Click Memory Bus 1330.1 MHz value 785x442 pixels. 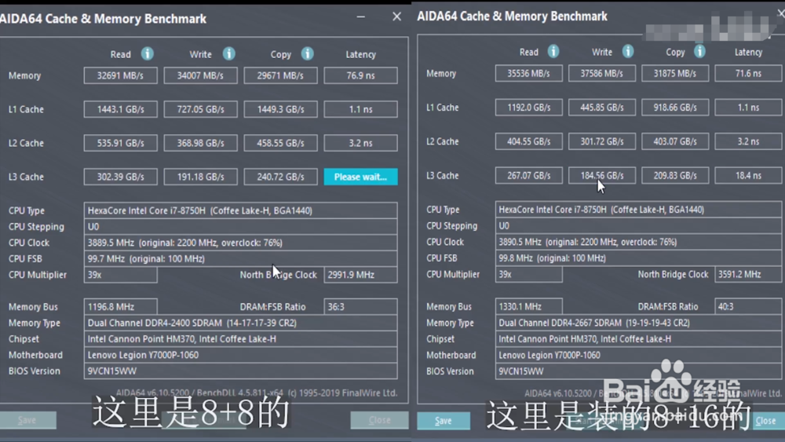(528, 306)
